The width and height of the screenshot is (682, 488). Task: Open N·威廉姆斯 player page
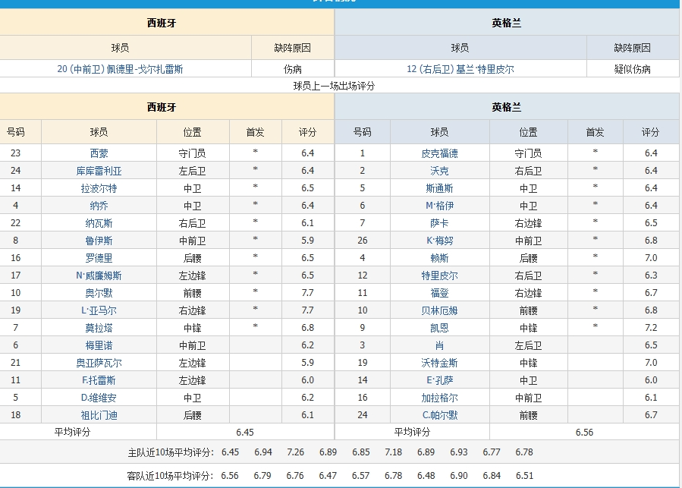tap(99, 275)
